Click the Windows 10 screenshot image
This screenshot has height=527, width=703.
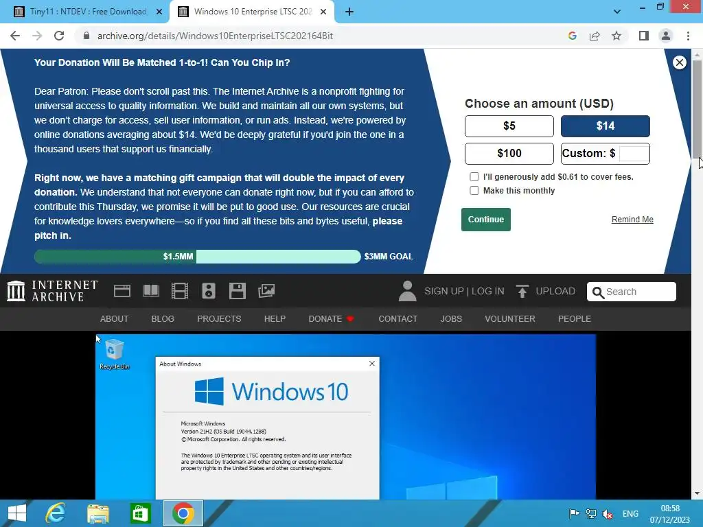point(346,417)
